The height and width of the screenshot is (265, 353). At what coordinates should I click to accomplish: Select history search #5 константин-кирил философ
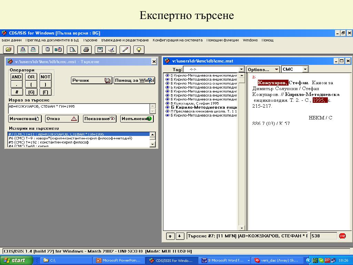[79, 143]
